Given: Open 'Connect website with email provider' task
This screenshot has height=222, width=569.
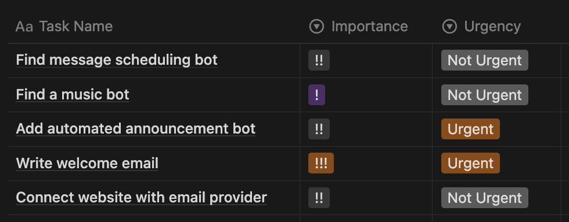Looking at the screenshot, I should point(142,197).
